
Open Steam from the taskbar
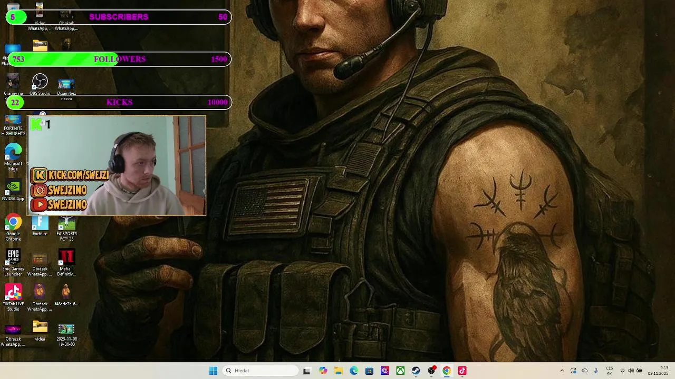pyautogui.click(x=416, y=371)
